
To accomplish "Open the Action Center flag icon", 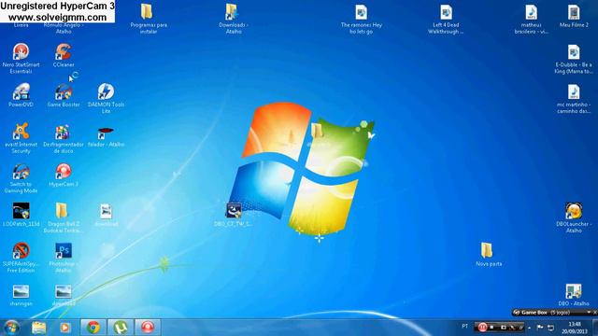I will [x=540, y=328].
